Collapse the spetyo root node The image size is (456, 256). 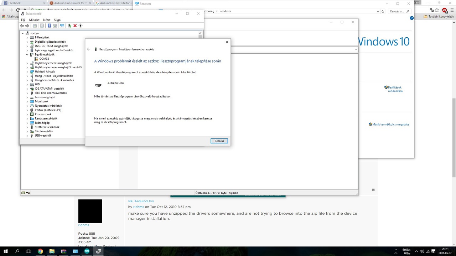23,33
